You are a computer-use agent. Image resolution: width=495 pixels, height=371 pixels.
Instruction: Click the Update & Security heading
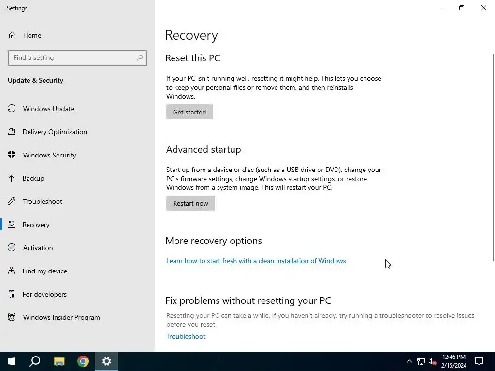tap(35, 80)
